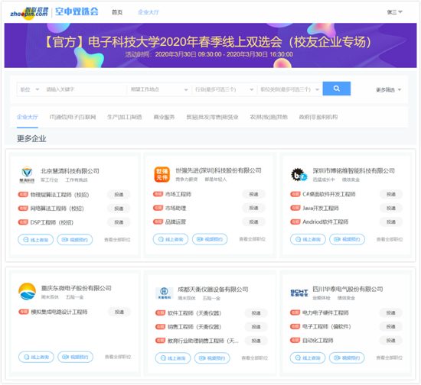Click 视频预约 for 重庆东微电子
421x385 pixels.
76,357
